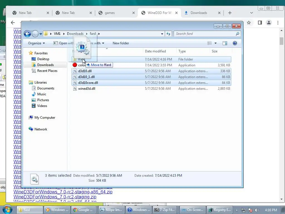285x214 pixels.
Task: Open Chrome's tab search chevron
Action: click(x=252, y=13)
